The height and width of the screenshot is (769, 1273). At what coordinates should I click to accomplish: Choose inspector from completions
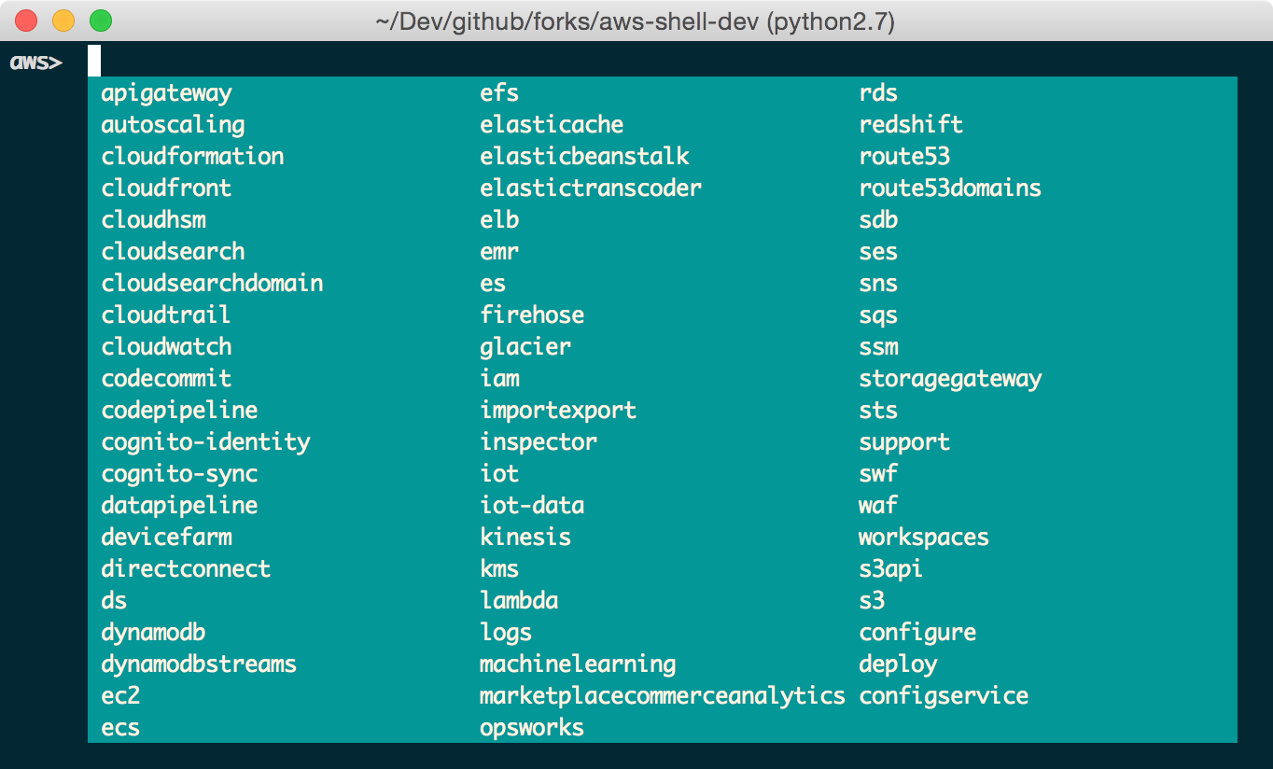pos(539,442)
